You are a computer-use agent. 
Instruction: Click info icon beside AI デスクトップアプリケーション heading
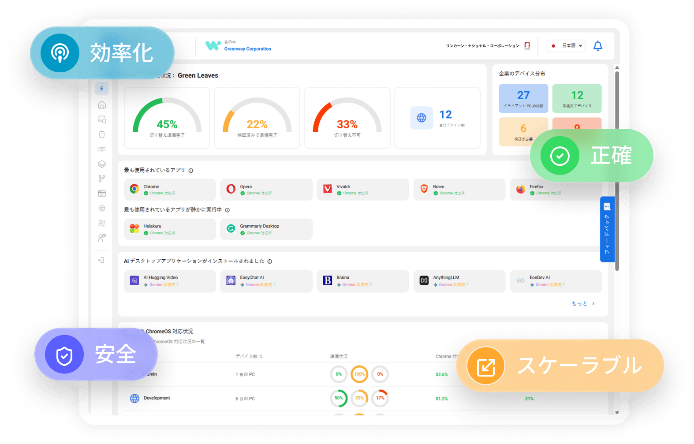pos(270,261)
